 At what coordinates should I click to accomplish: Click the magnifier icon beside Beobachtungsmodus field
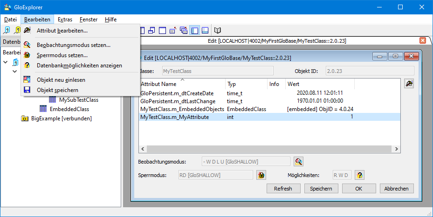click(298, 161)
